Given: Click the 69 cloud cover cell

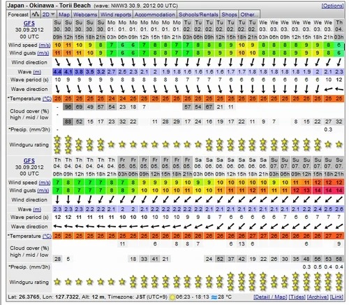Looking at the screenshot, I should click(x=79, y=107).
